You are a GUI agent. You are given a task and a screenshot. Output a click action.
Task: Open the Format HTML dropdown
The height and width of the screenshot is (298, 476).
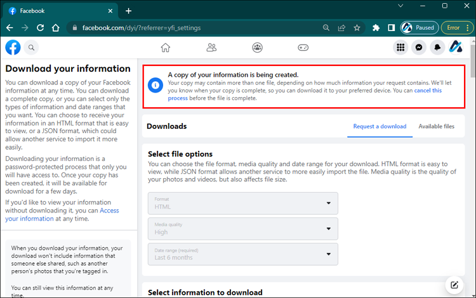click(x=243, y=204)
